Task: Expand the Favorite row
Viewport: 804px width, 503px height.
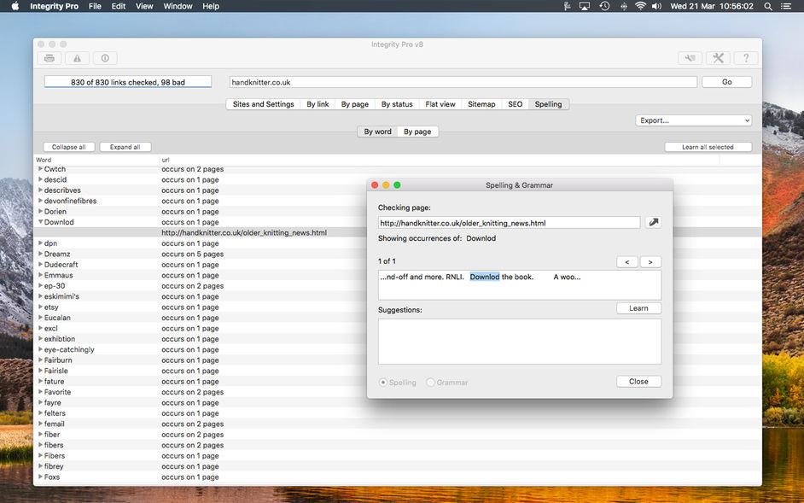Action: click(40, 392)
